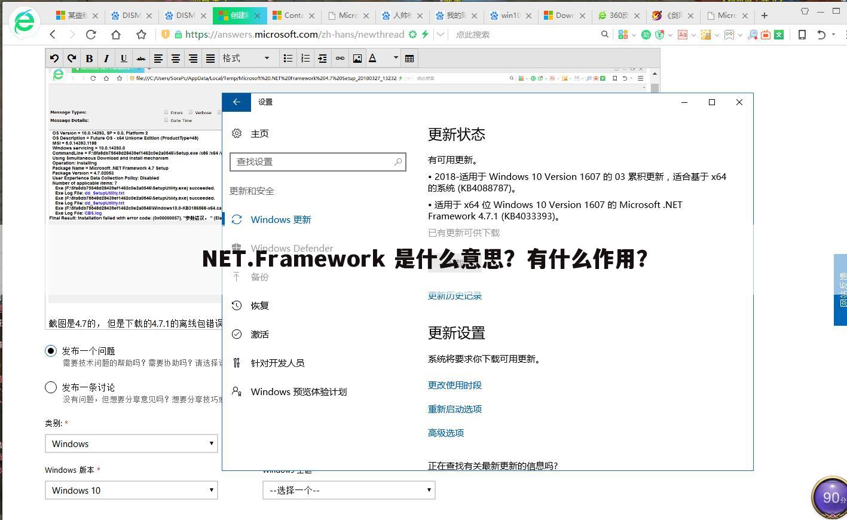Screen dimensions: 847x520
Task: Undo the last edit in the post editor
Action: [x=54, y=58]
